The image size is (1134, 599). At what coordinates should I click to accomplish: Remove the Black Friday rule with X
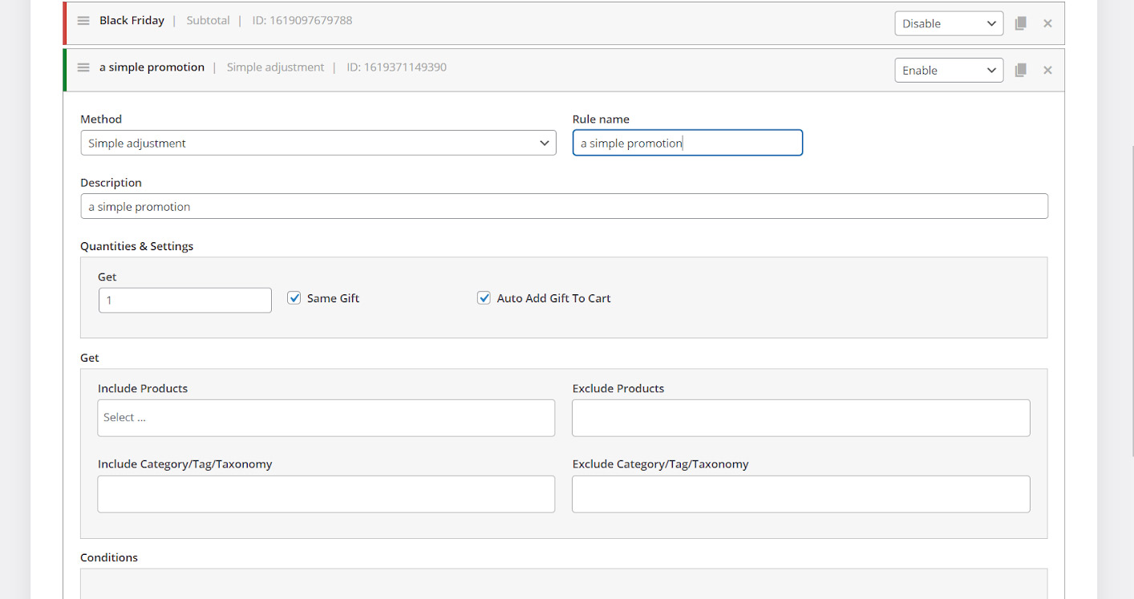point(1047,23)
